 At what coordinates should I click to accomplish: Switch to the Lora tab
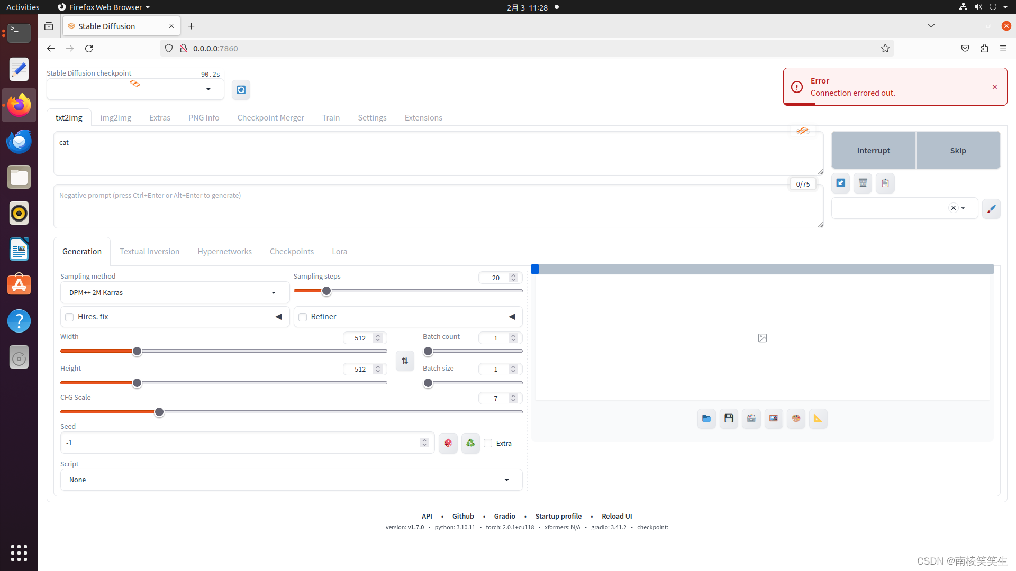pos(340,251)
